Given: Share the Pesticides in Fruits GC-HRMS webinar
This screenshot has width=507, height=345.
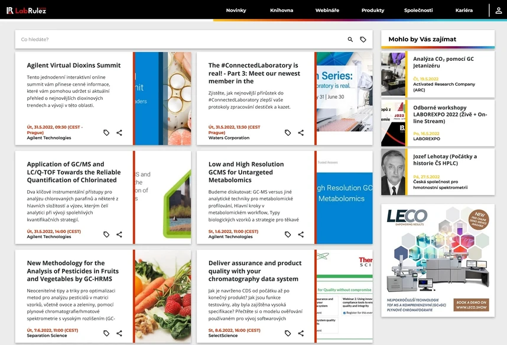Looking at the screenshot, I should (119, 333).
